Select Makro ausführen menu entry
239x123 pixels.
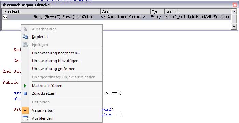coord(47,86)
